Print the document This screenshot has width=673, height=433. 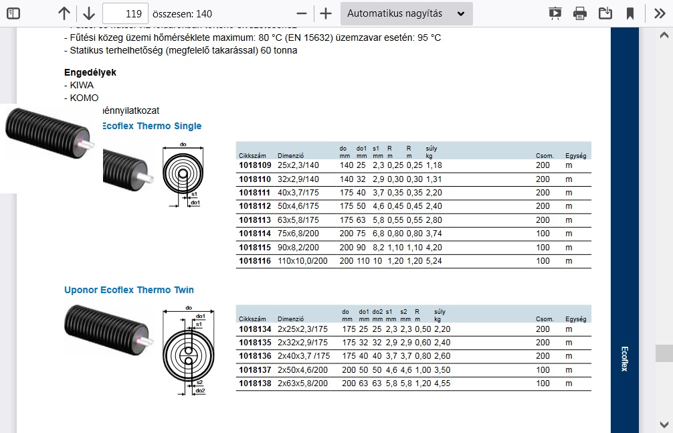click(580, 13)
